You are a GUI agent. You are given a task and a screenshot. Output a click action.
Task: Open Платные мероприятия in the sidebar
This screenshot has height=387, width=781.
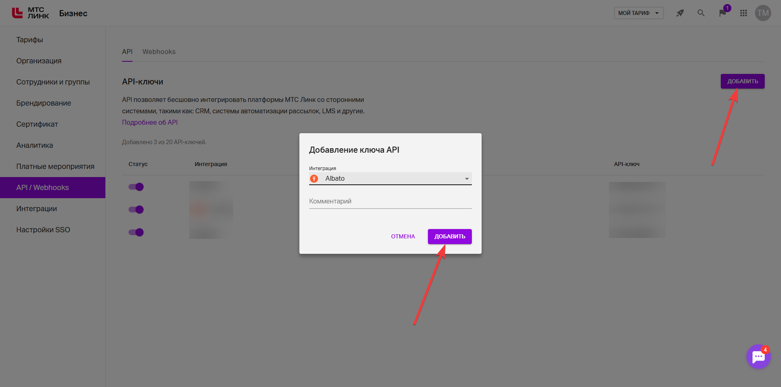click(x=52, y=166)
